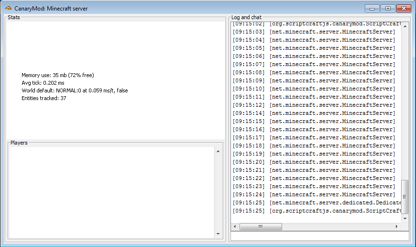Click the 'Players' panel label
The width and height of the screenshot is (416, 247).
[x=19, y=143]
